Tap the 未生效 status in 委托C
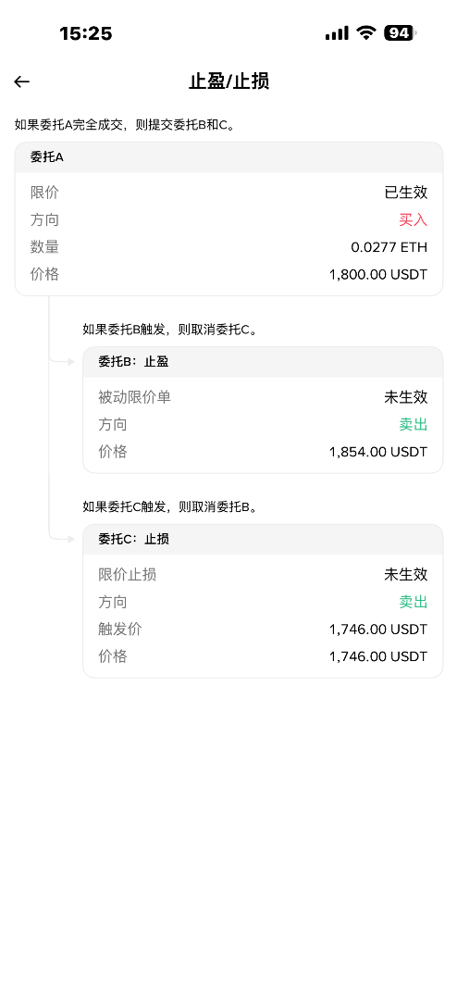Screen dimensions: 457x998 pyautogui.click(x=406, y=575)
